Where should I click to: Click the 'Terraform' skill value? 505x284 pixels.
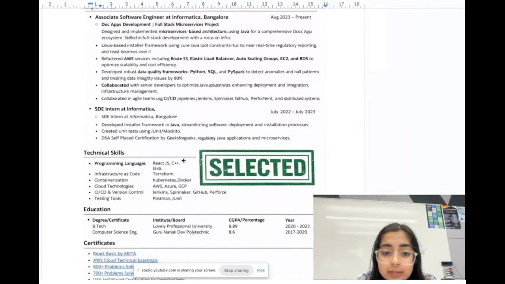click(x=163, y=174)
